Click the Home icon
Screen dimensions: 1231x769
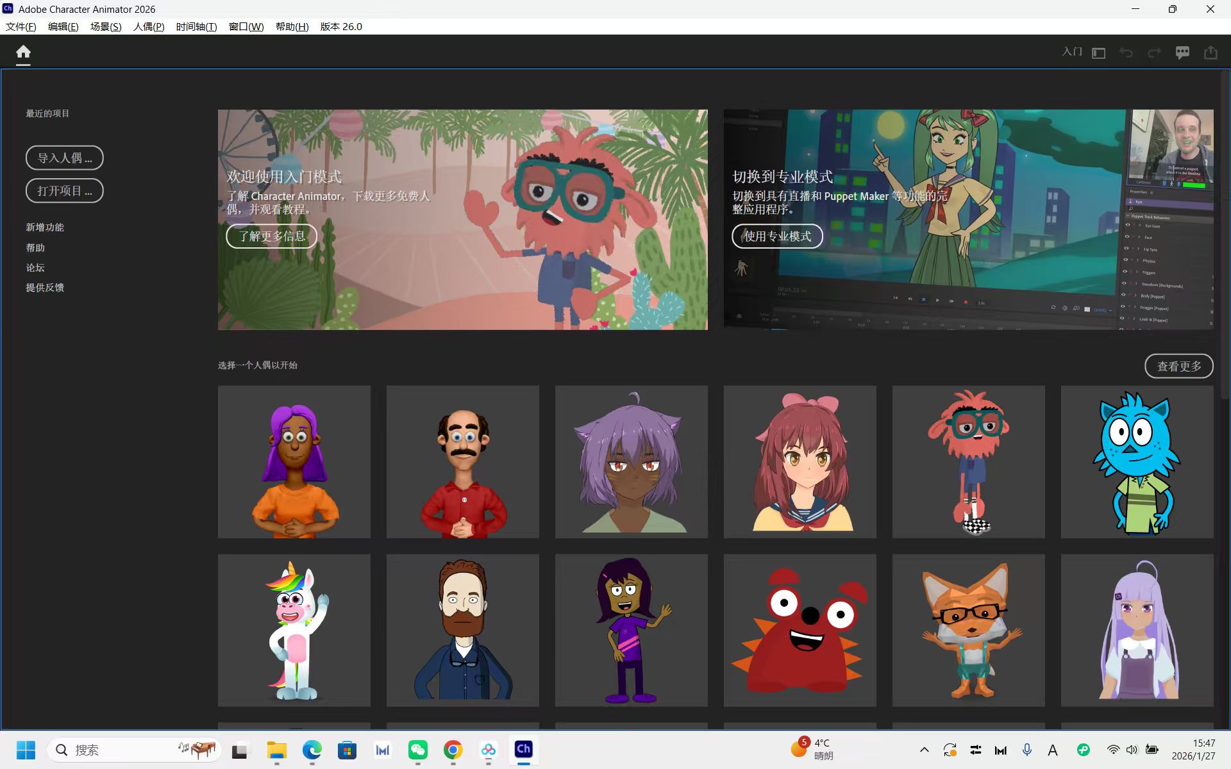(x=23, y=52)
